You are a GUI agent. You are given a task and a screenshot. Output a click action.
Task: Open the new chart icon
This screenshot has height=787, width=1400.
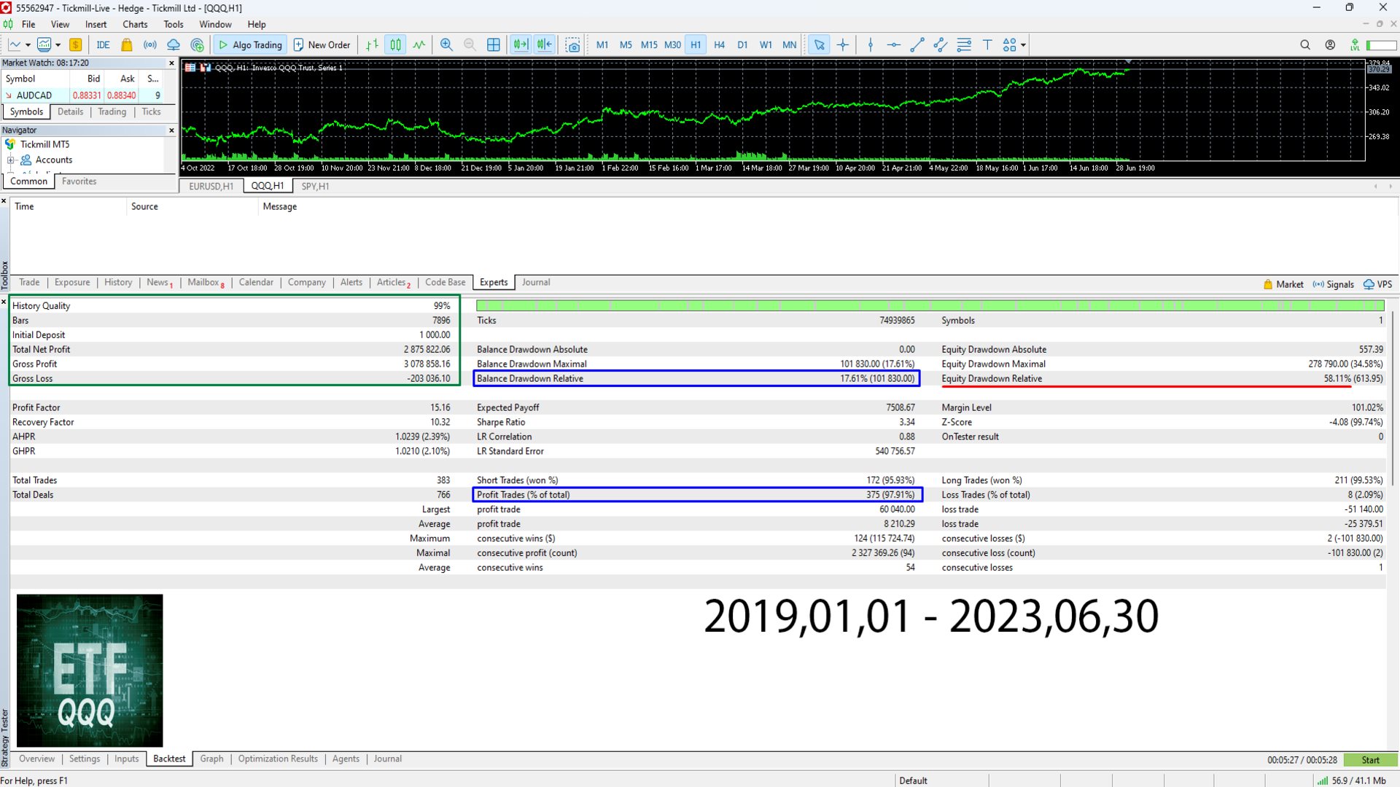pyautogui.click(x=15, y=44)
